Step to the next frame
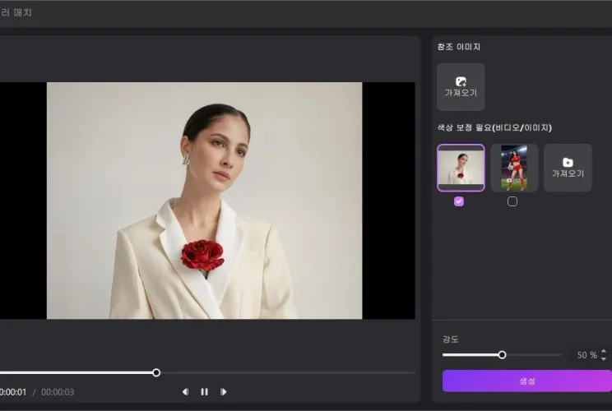The image size is (612, 411). (x=223, y=392)
